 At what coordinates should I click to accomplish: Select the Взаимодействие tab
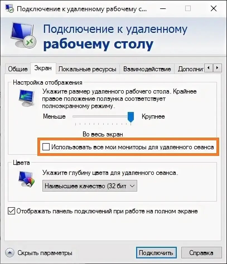(x=147, y=69)
